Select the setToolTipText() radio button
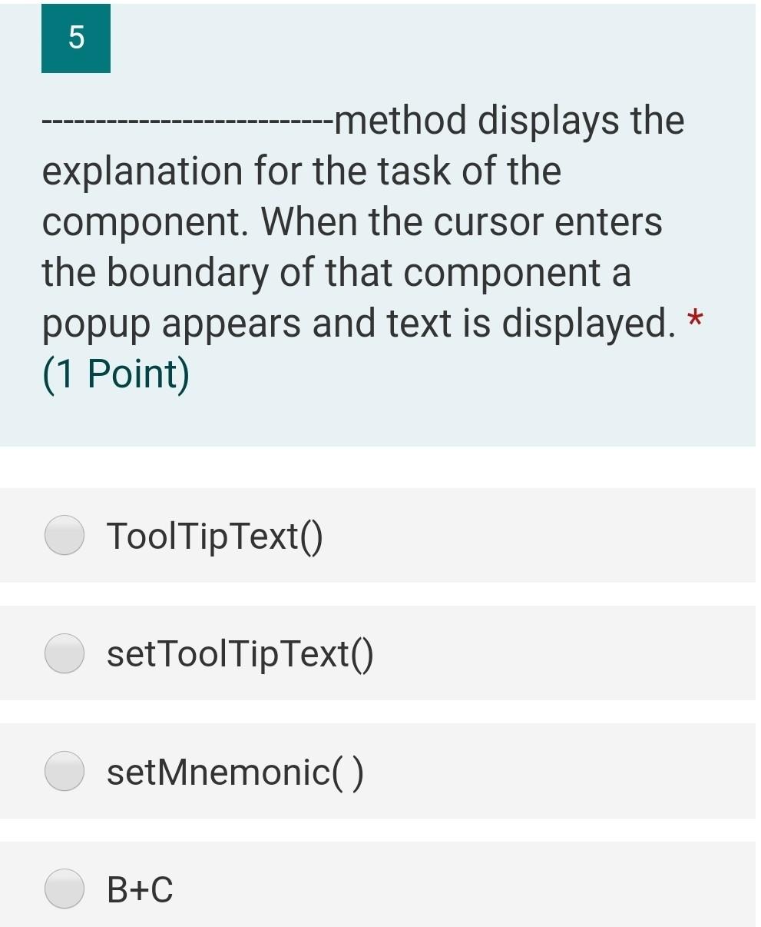The image size is (761, 927). click(x=65, y=654)
